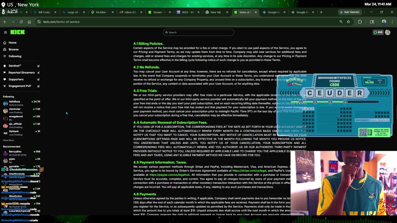Open a new browser tab with plus
The image size is (397, 223).
(x=321, y=12)
